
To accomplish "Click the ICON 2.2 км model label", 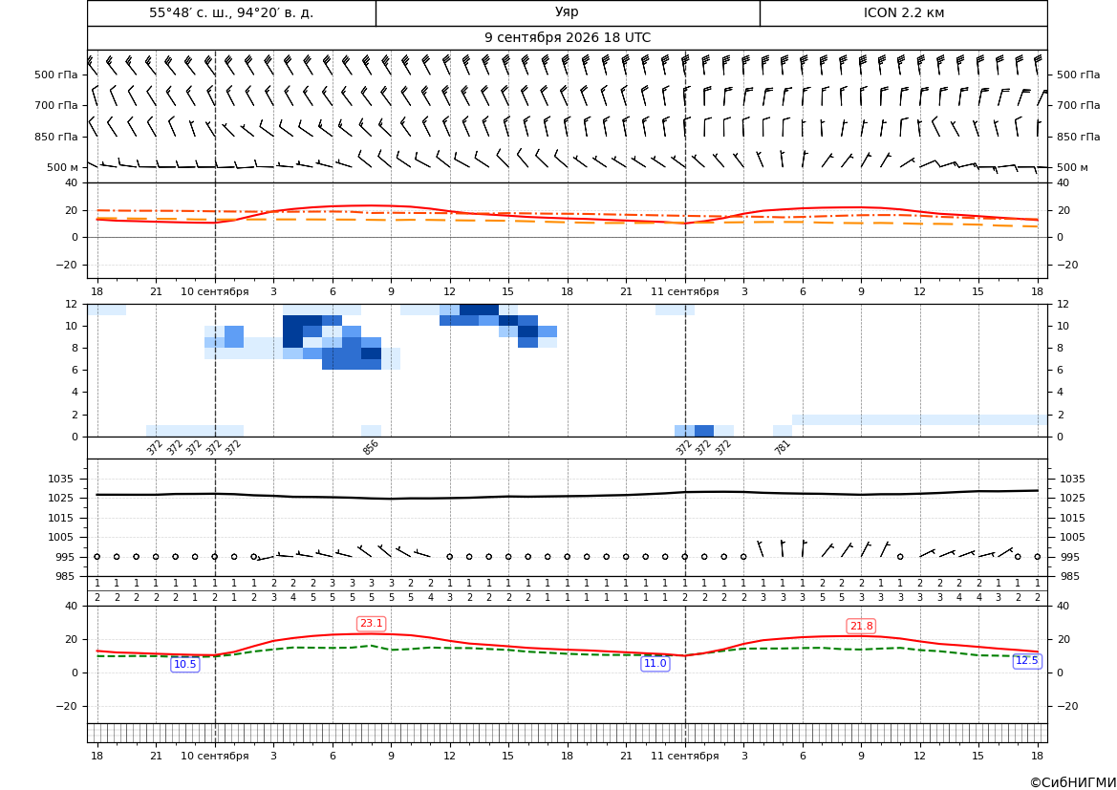I will [x=903, y=12].
